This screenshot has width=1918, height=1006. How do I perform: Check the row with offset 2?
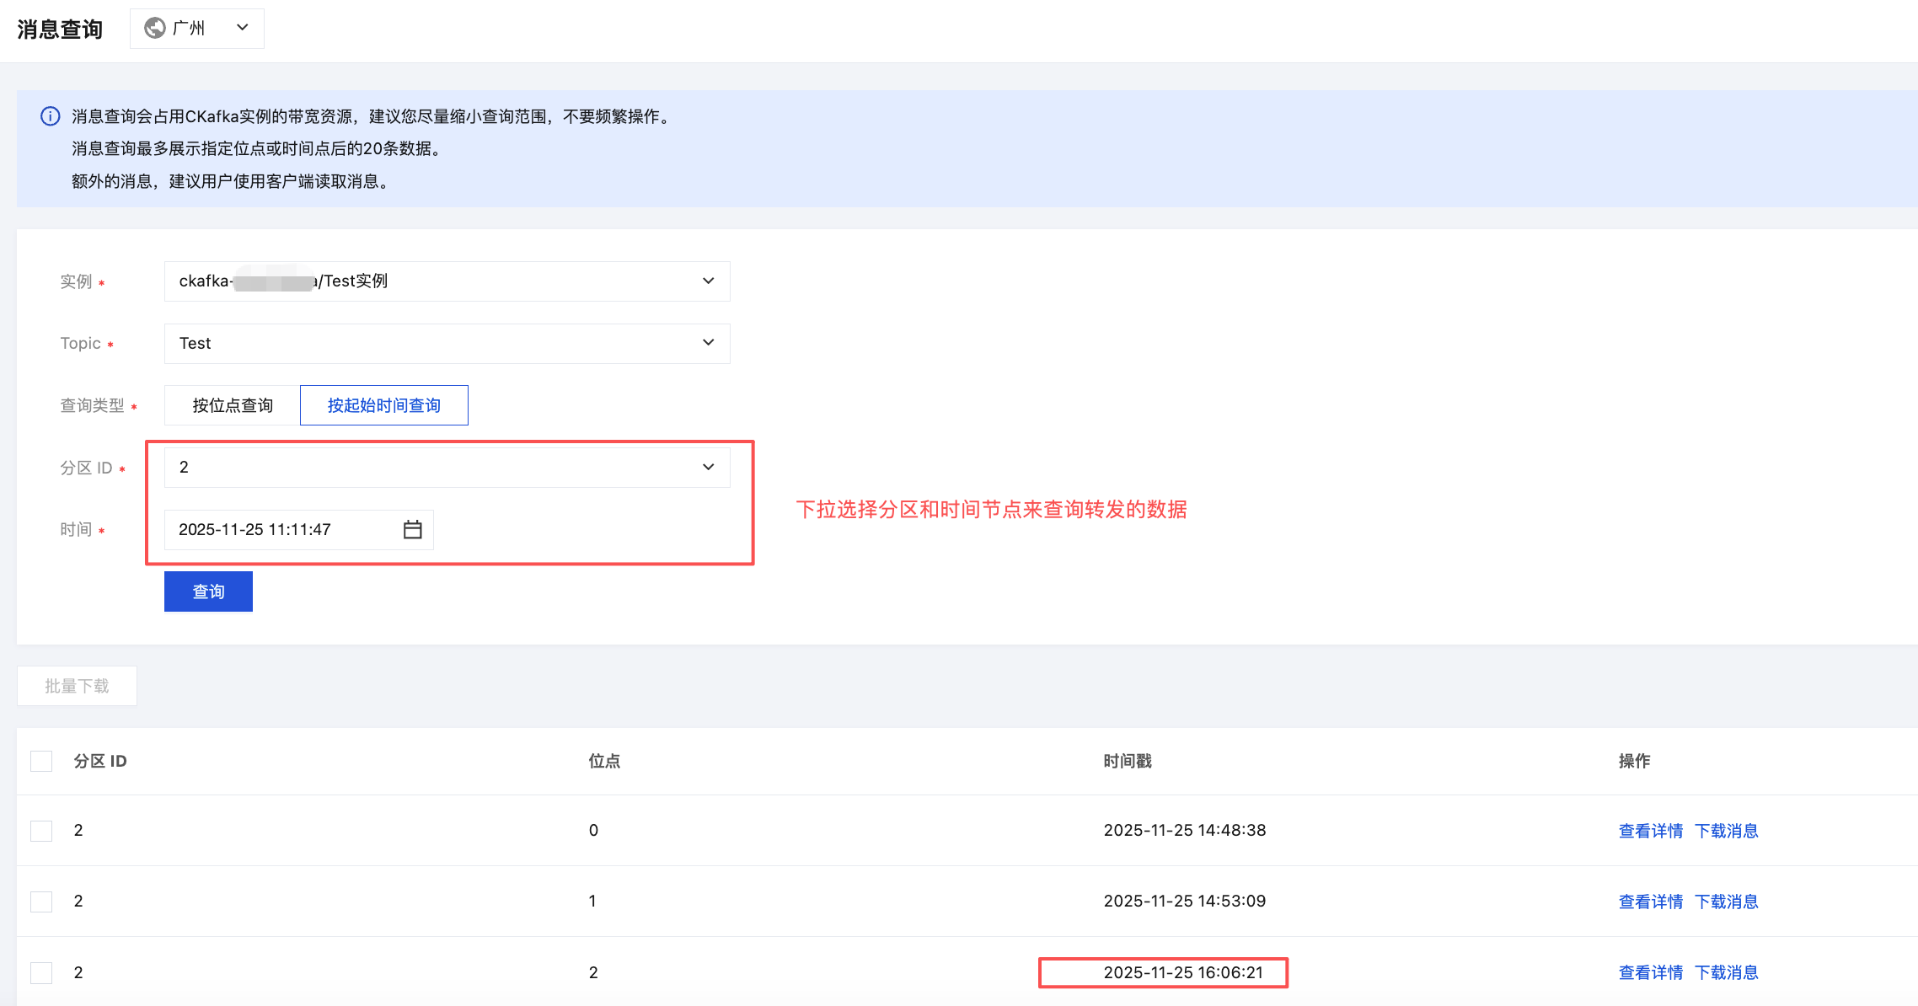(x=41, y=972)
